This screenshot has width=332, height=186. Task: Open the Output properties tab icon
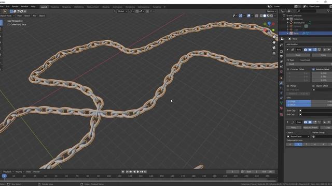281,56
